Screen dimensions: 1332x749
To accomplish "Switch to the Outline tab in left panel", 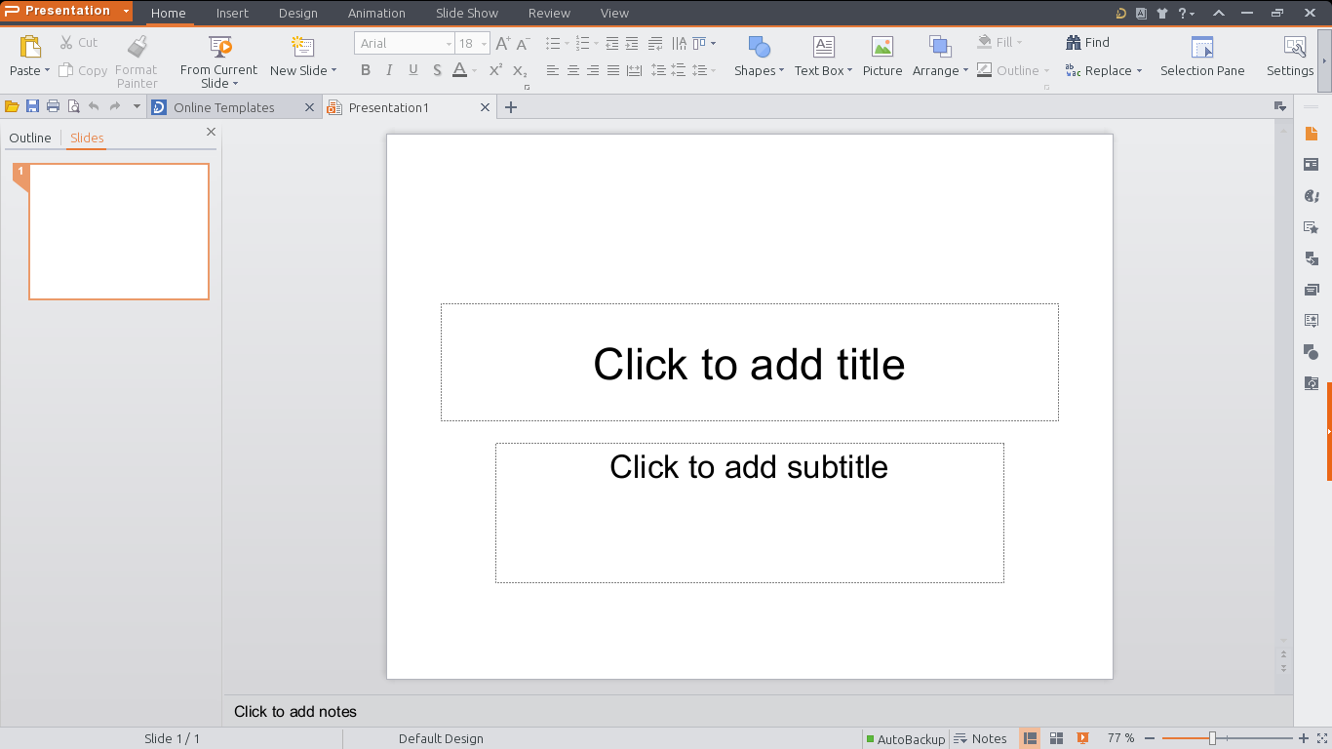I will tap(30, 138).
